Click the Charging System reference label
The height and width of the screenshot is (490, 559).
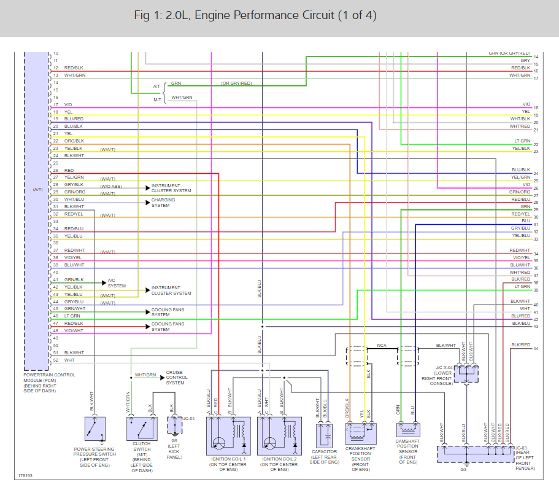(x=163, y=203)
